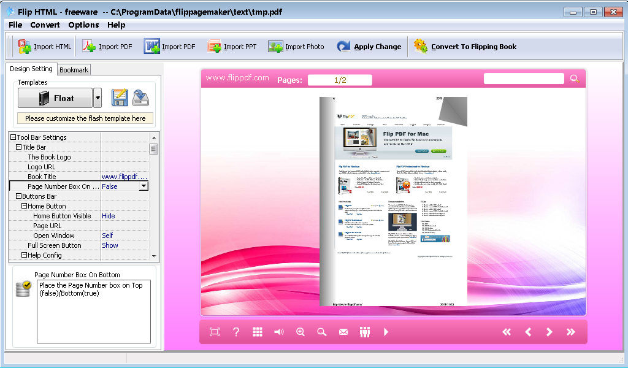The height and width of the screenshot is (368, 628).
Task: Collapse the Title Bar node
Action: (x=18, y=147)
